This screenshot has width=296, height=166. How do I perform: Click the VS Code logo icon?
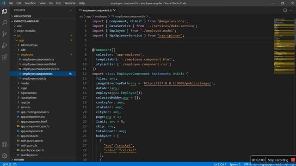point(3,3)
